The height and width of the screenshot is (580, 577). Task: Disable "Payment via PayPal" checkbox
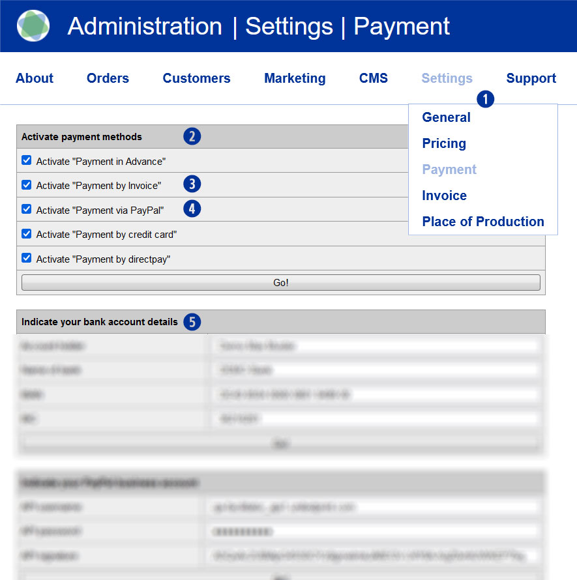(27, 209)
